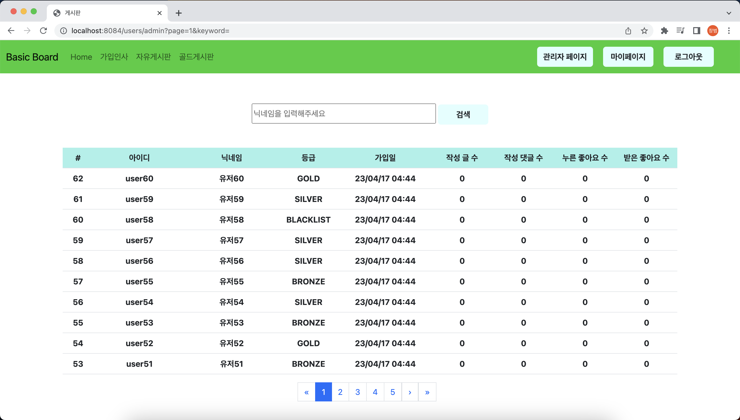Click the browser back arrow
This screenshot has height=420, width=740.
pyautogui.click(x=11, y=31)
